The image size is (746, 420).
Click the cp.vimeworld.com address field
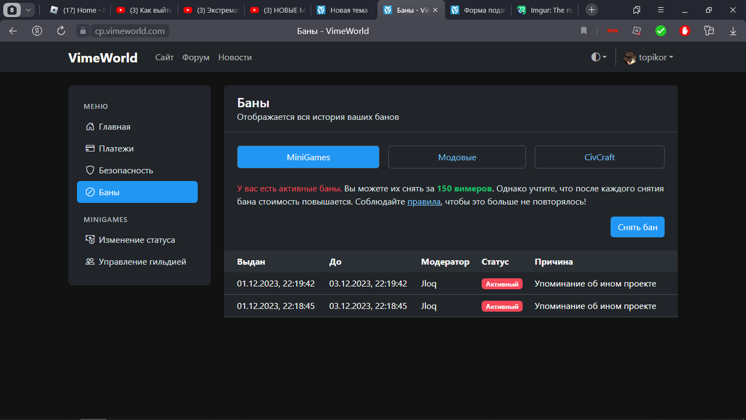[x=129, y=31]
